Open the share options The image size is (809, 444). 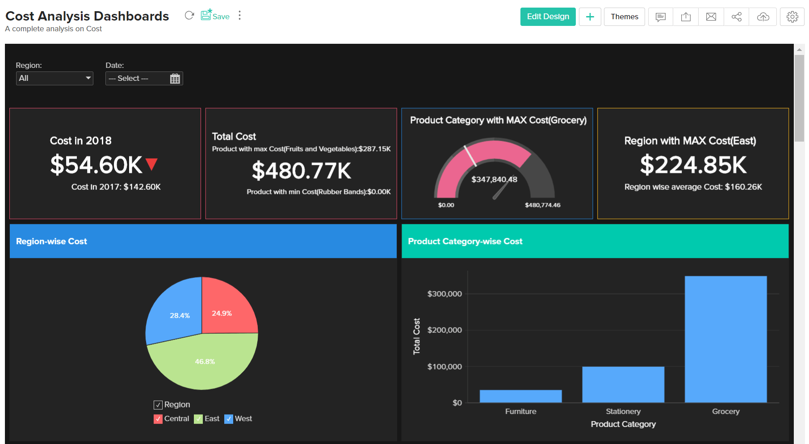(x=736, y=17)
